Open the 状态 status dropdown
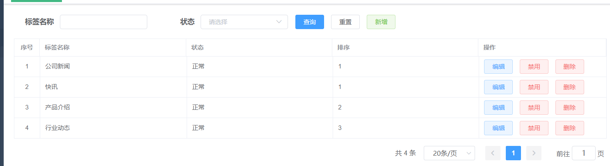This screenshot has height=166, width=610. 244,22
